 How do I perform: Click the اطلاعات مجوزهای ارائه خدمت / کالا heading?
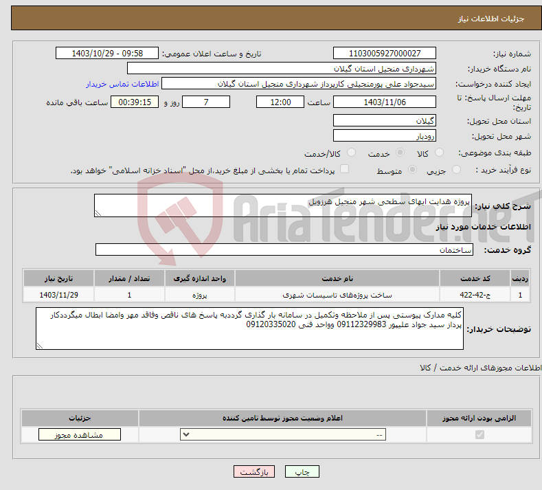click(480, 368)
